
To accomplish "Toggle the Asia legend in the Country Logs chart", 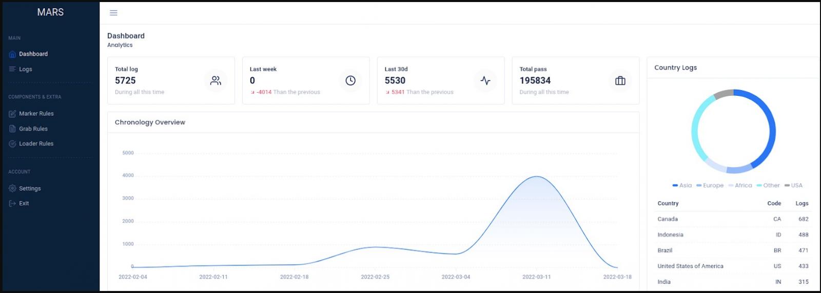I will tap(682, 185).
